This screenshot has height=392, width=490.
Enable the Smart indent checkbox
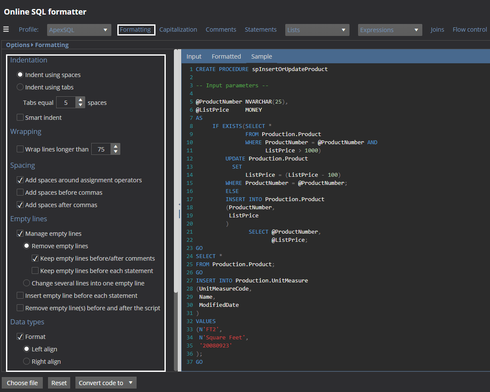[20, 117]
